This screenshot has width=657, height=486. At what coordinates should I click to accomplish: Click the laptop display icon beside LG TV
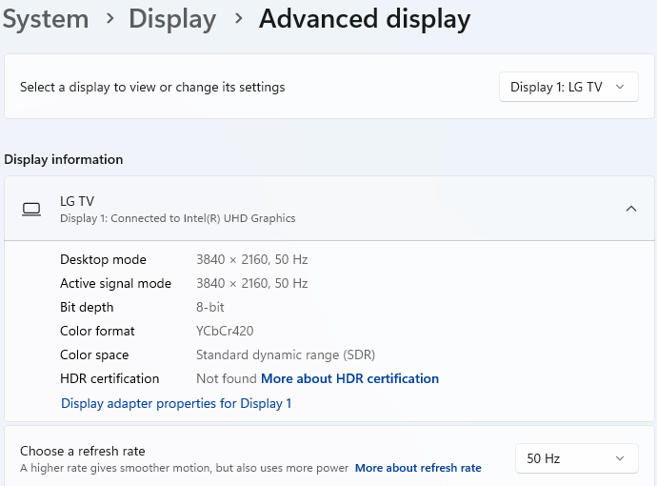[x=31, y=209]
